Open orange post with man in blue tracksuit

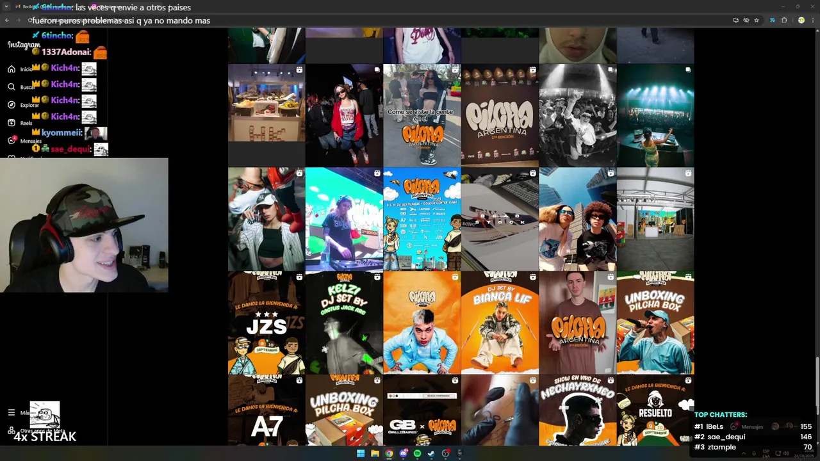point(422,323)
